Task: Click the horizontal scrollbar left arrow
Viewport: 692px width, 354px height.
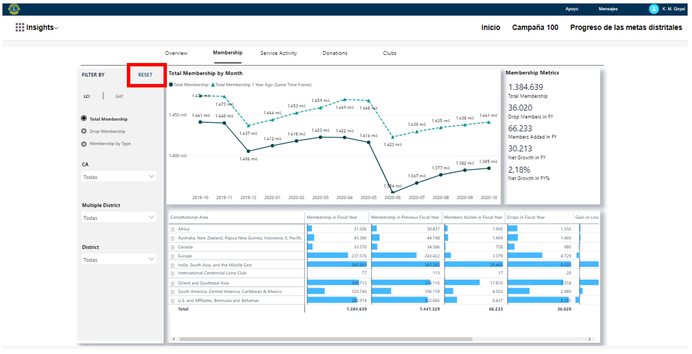Action: pyautogui.click(x=174, y=339)
